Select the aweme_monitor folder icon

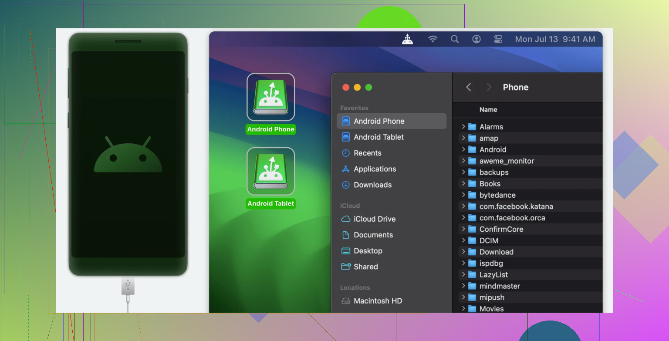click(472, 161)
